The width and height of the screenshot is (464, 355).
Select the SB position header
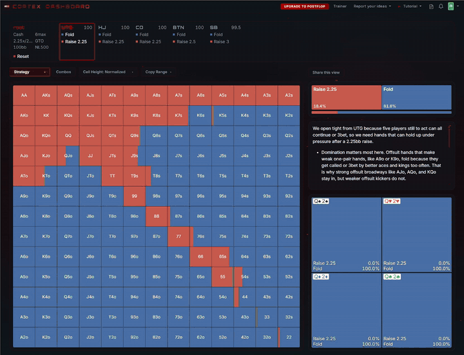pos(214,28)
